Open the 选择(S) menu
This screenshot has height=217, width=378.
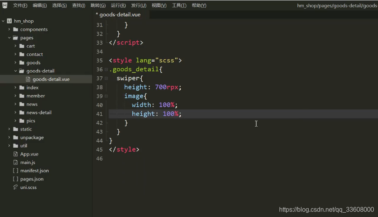[59, 5]
